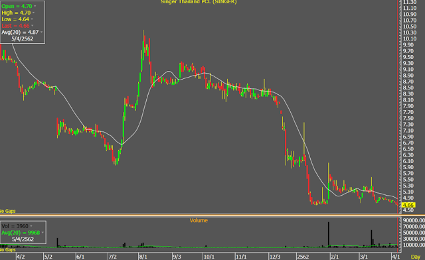Click the 12/3 date axis marker
The image size is (425, 260).
pos(275,257)
